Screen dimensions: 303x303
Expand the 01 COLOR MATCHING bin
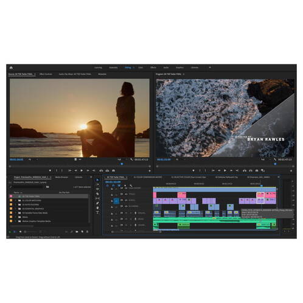pos(16,200)
